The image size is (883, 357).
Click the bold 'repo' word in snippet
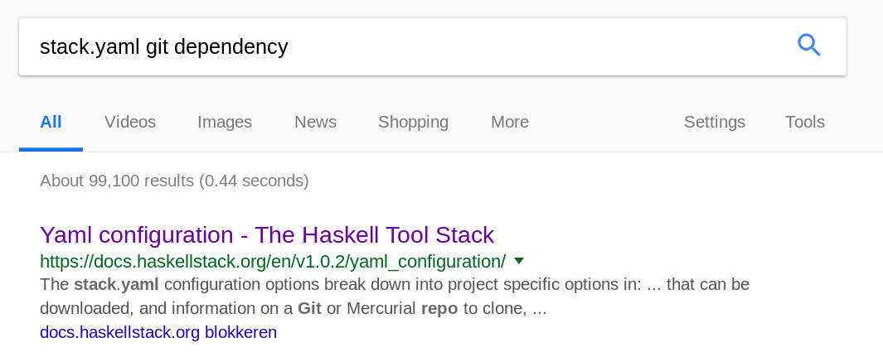click(439, 309)
